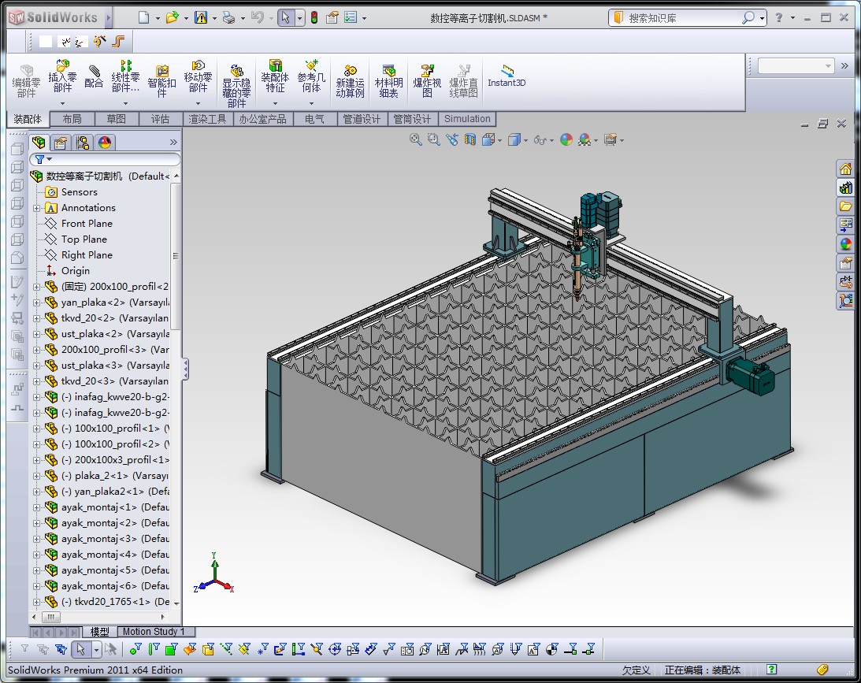Click the PropertyManager tab icon

click(x=61, y=143)
